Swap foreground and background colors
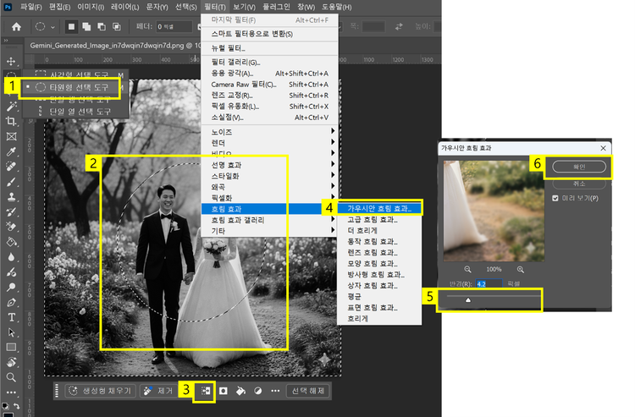The image size is (635, 417). pyautogui.click(x=17, y=406)
